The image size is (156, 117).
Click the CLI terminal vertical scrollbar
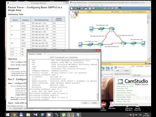pos(97,80)
